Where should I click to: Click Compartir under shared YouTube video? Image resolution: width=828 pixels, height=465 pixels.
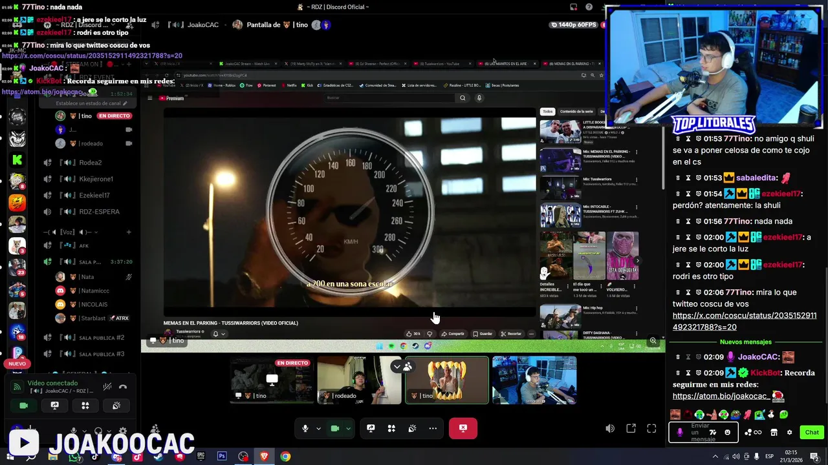(x=453, y=334)
